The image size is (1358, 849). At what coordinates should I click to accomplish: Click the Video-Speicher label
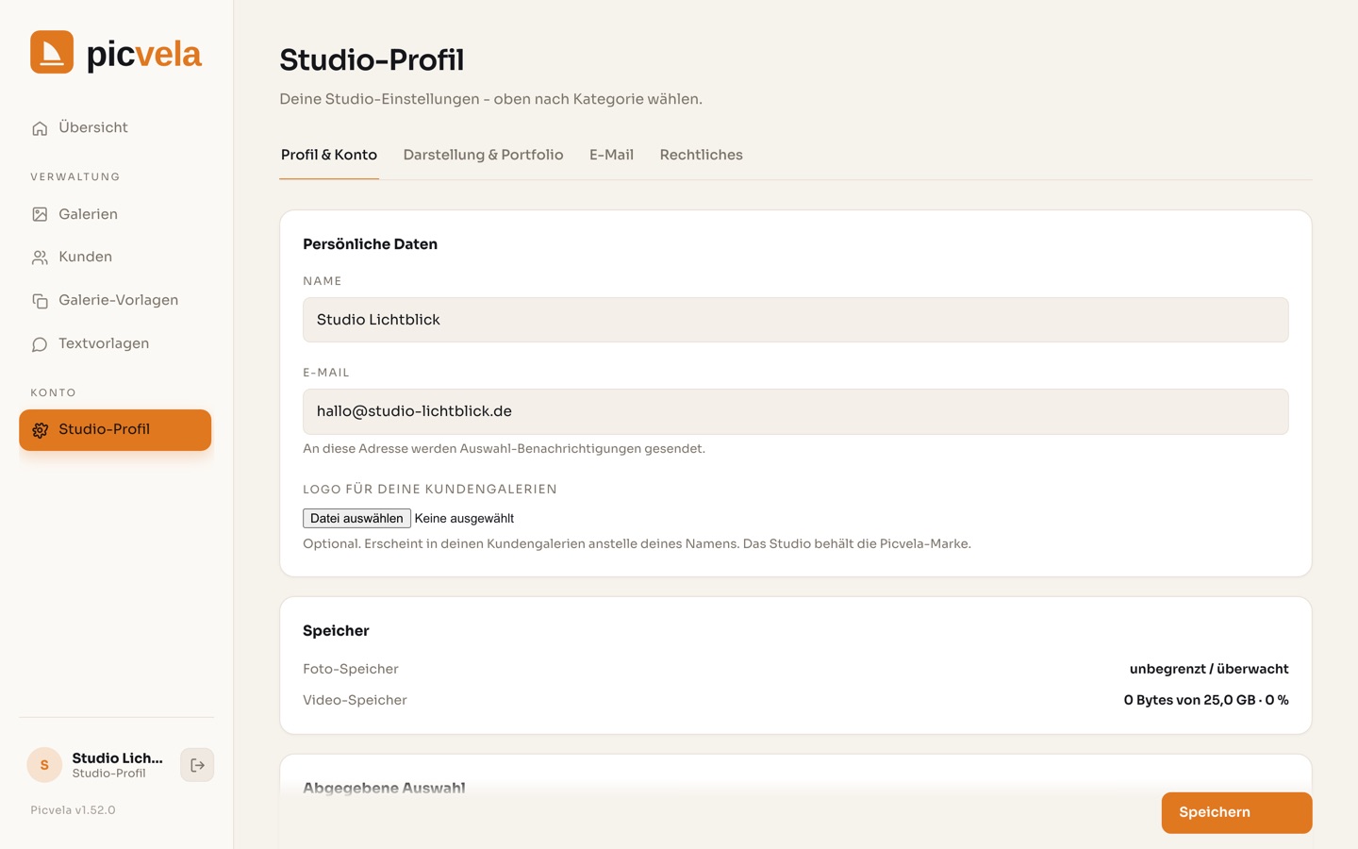pos(355,700)
